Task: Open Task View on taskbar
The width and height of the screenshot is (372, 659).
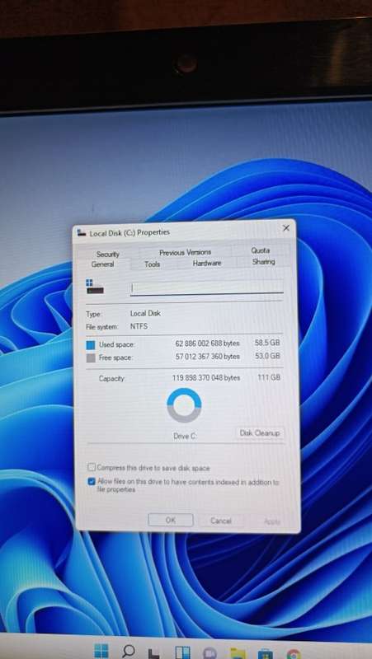Action: tap(154, 652)
